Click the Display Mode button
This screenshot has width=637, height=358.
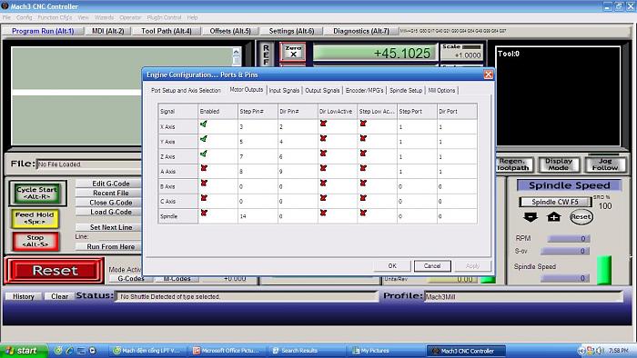click(559, 164)
